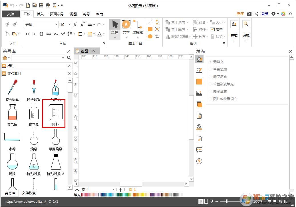Click the Bold formatting icon
Viewport: 296px width, 207px height.
point(27,34)
